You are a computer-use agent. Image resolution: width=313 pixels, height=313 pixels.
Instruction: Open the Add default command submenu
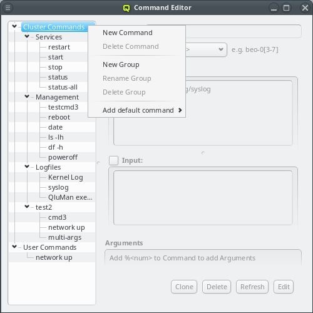point(138,110)
